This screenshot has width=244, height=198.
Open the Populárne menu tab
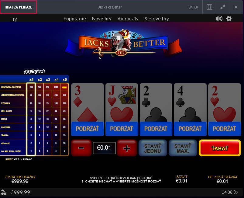(x=74, y=19)
